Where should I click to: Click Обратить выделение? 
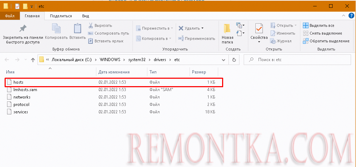point(326,41)
